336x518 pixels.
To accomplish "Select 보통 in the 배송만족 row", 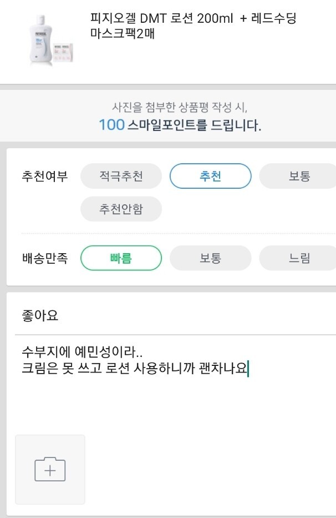I will click(x=210, y=258).
